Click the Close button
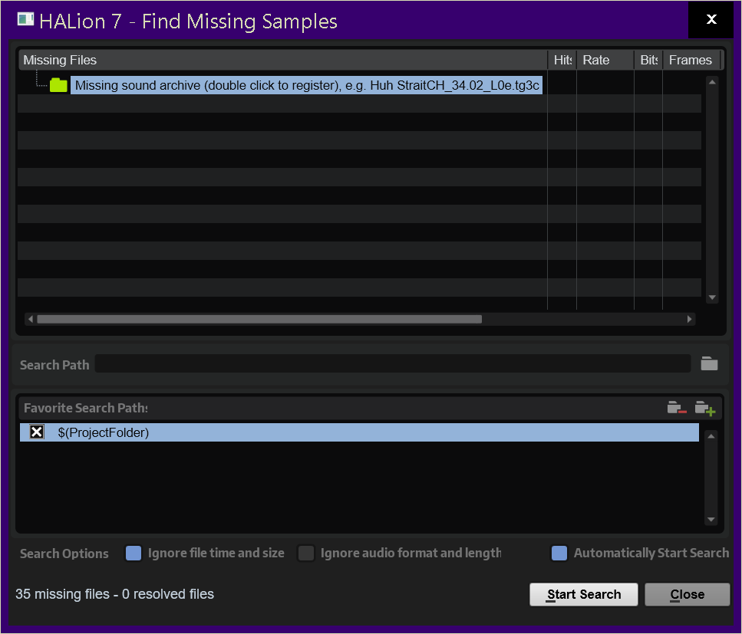The width and height of the screenshot is (742, 634). [687, 594]
